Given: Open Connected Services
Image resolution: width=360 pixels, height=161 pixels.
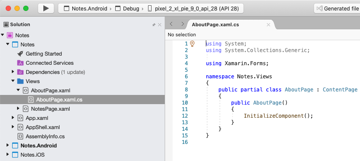Looking at the screenshot, I should (x=49, y=63).
